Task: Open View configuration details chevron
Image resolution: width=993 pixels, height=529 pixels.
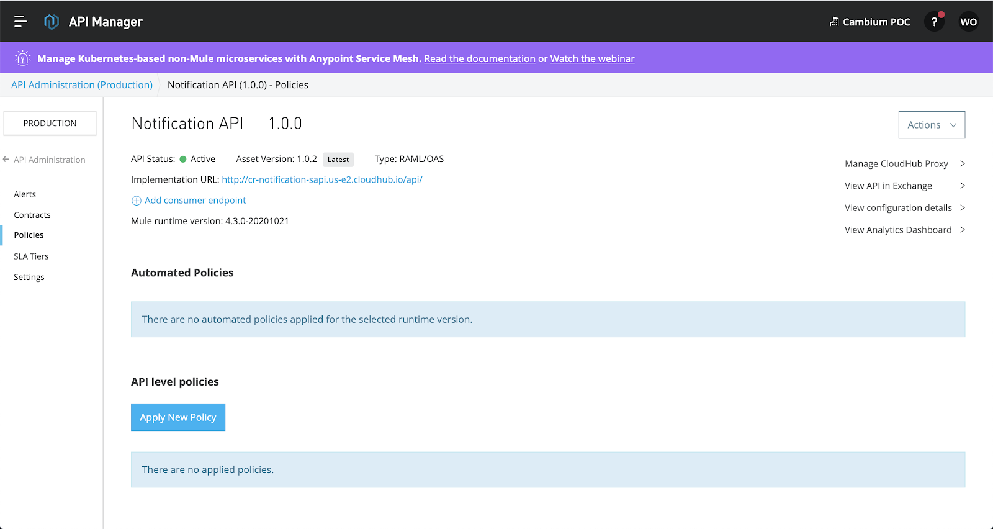Action: click(x=963, y=208)
